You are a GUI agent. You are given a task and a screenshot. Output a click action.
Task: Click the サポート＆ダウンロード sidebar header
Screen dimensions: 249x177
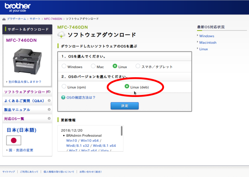point(27,29)
